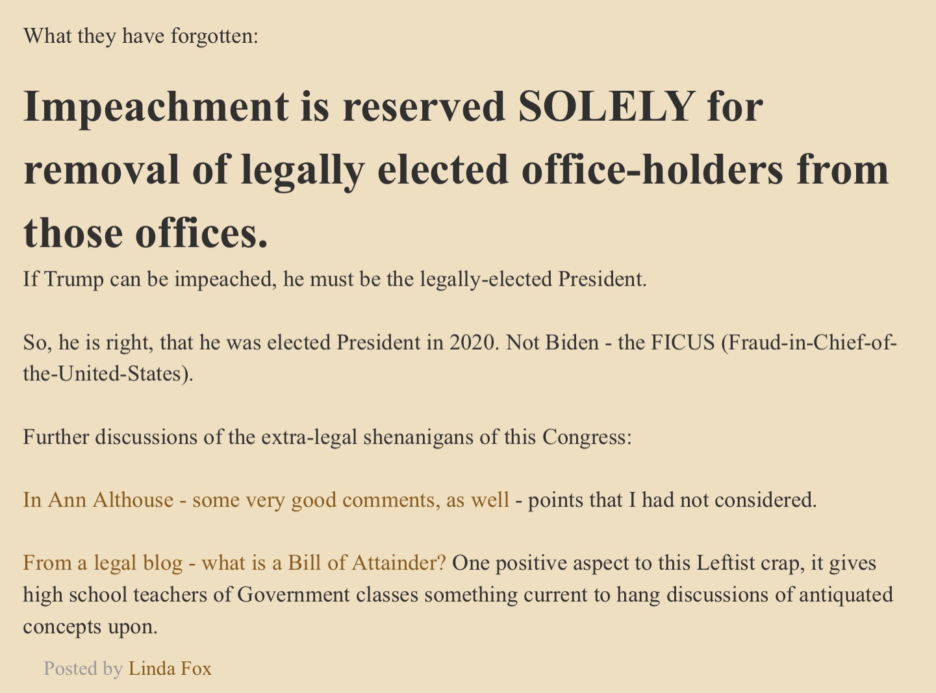
Task: Click the words 'those offices.' in the heading
Action: [145, 233]
